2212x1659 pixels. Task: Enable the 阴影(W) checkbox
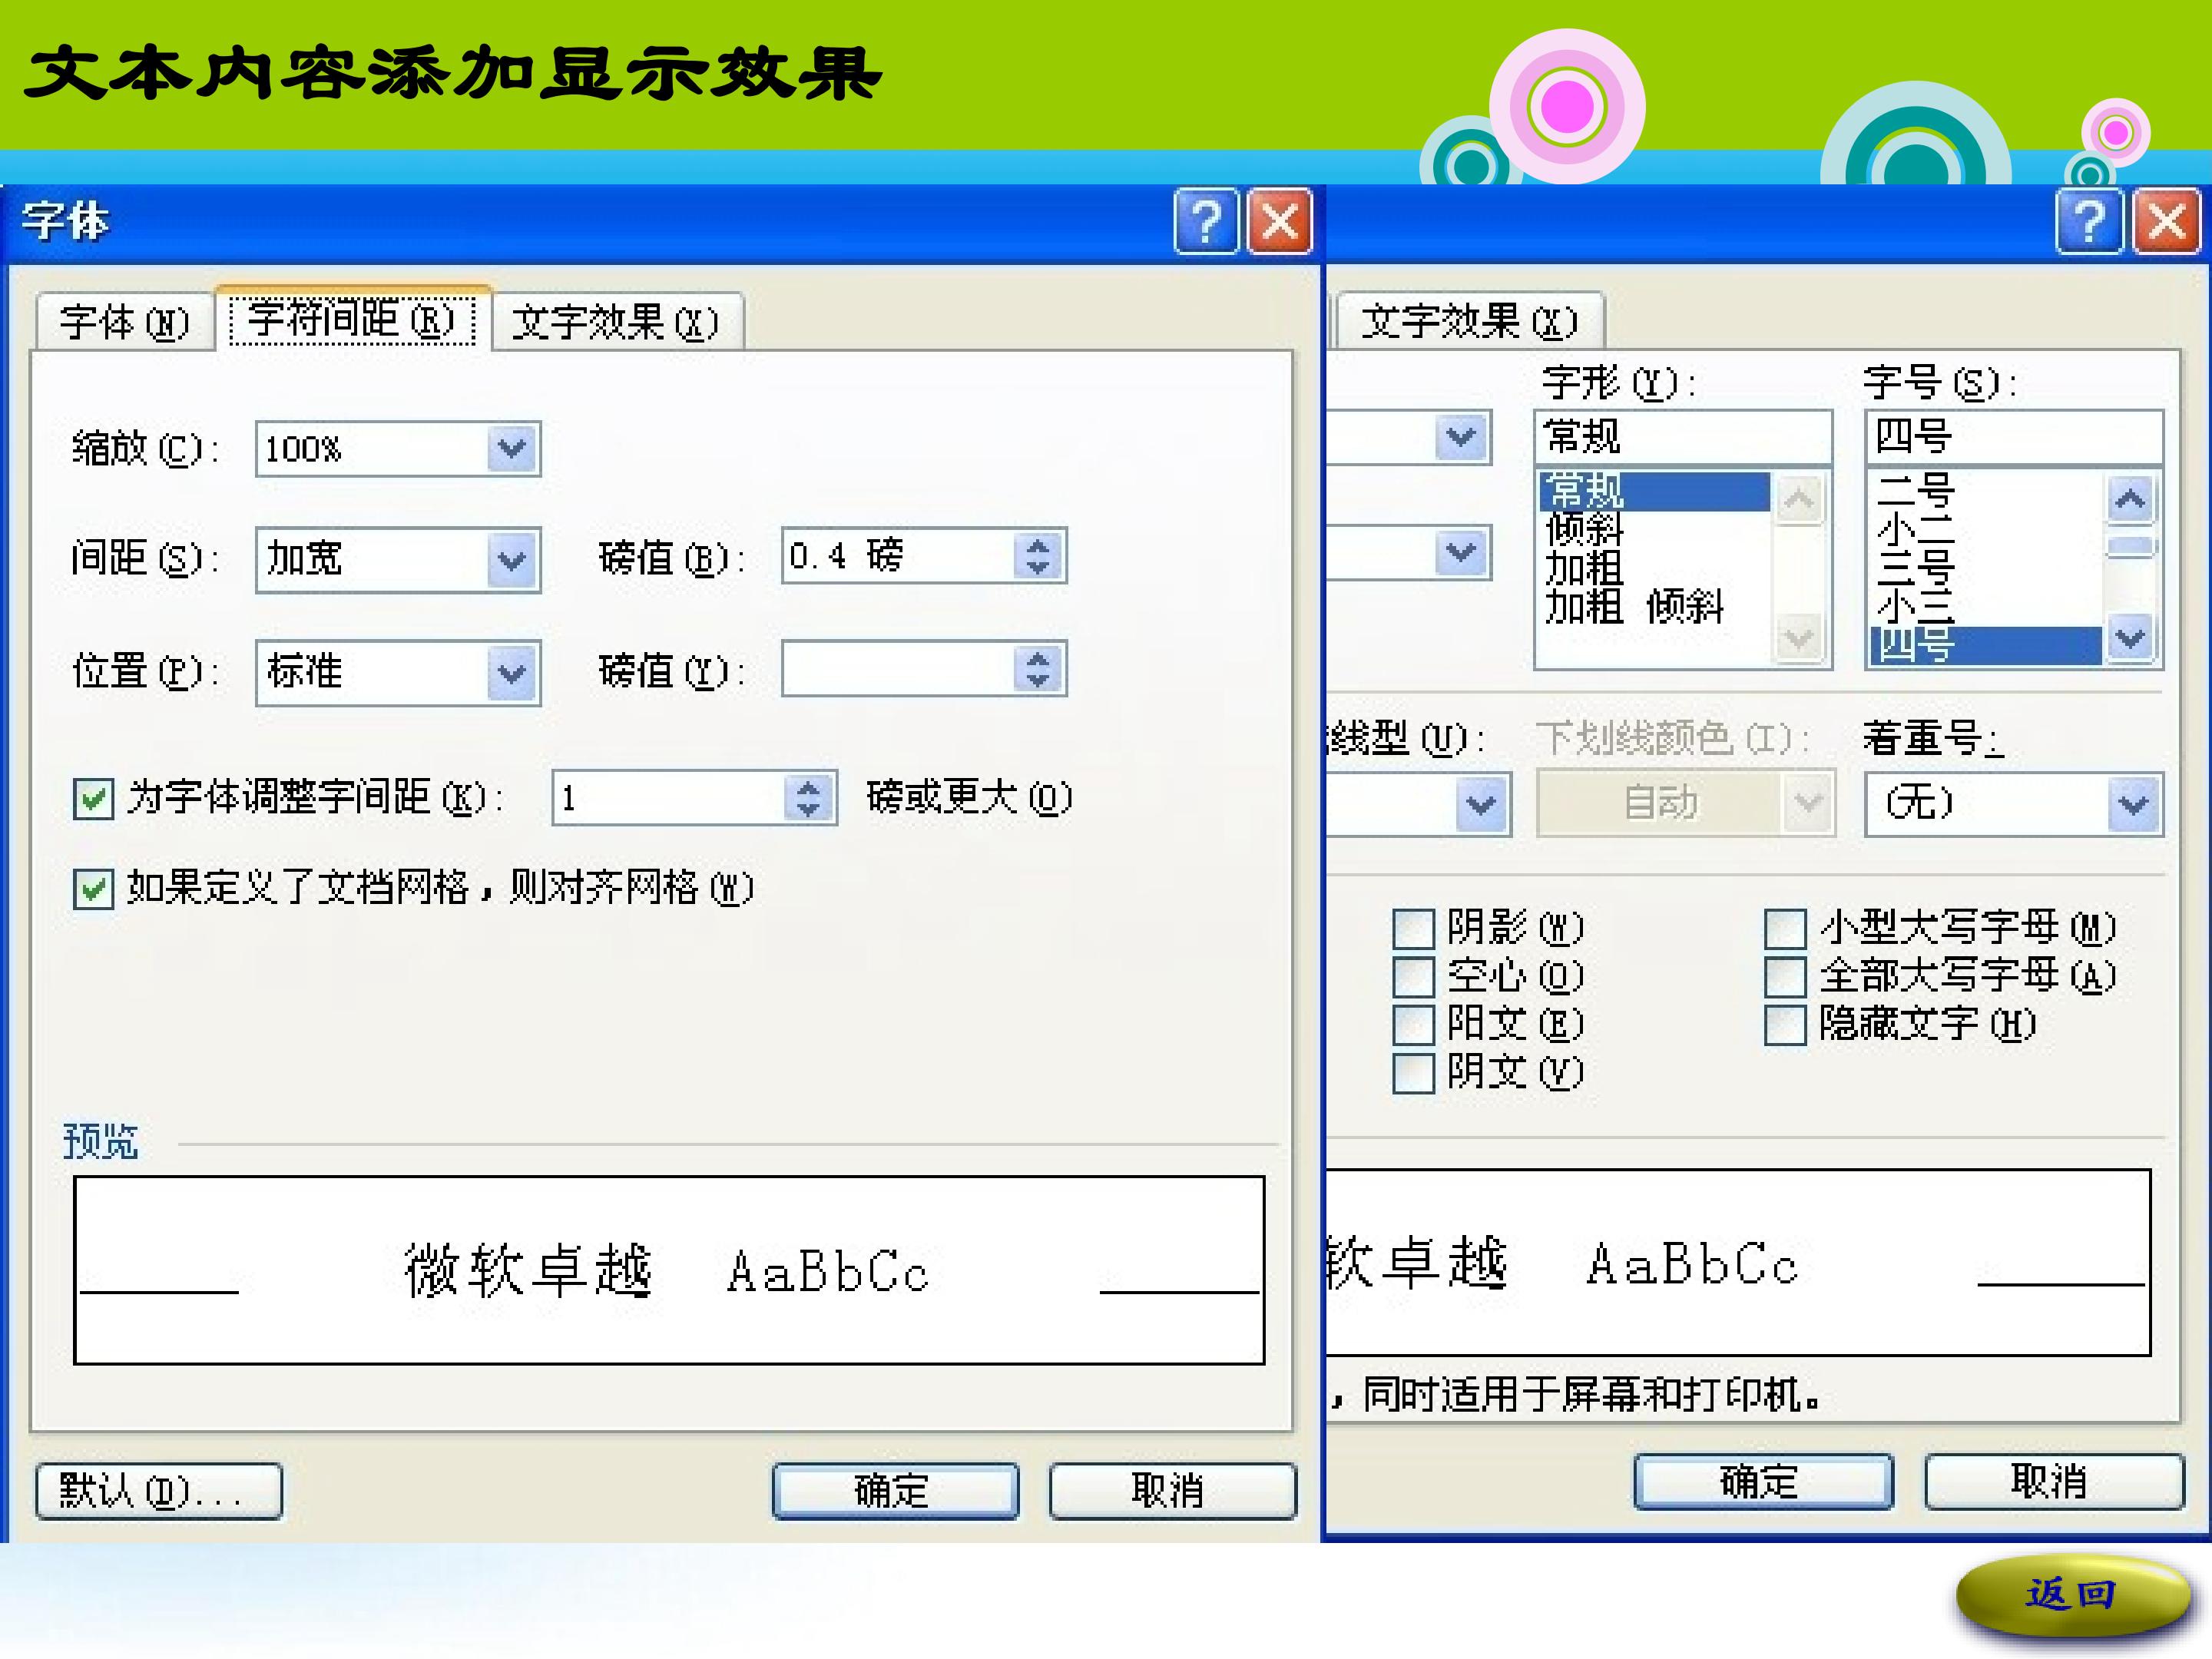click(x=1414, y=928)
